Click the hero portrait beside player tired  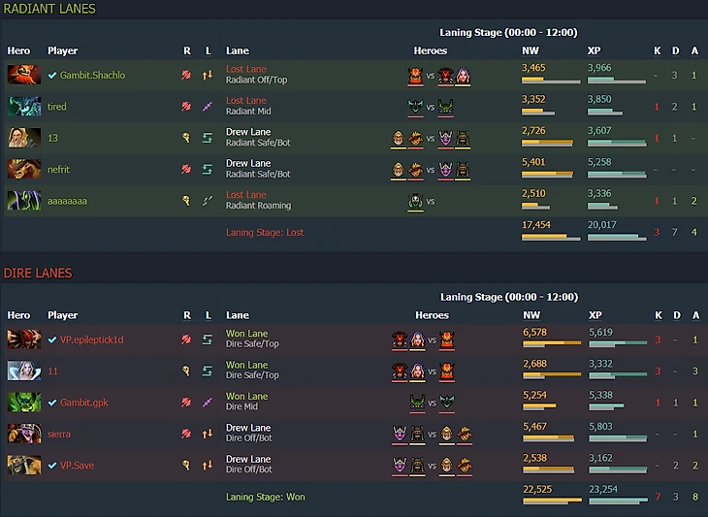[23, 107]
